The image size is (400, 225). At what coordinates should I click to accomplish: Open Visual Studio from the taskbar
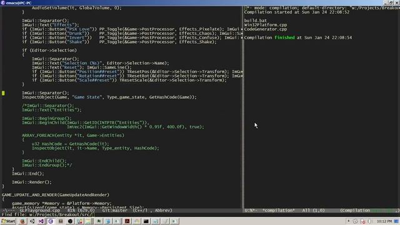(x=41, y=221)
